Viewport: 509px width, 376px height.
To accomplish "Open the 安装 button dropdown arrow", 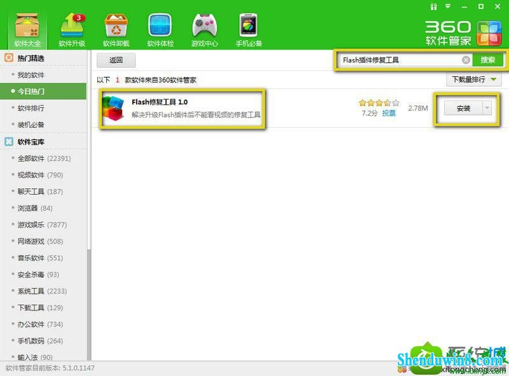I will [487, 108].
